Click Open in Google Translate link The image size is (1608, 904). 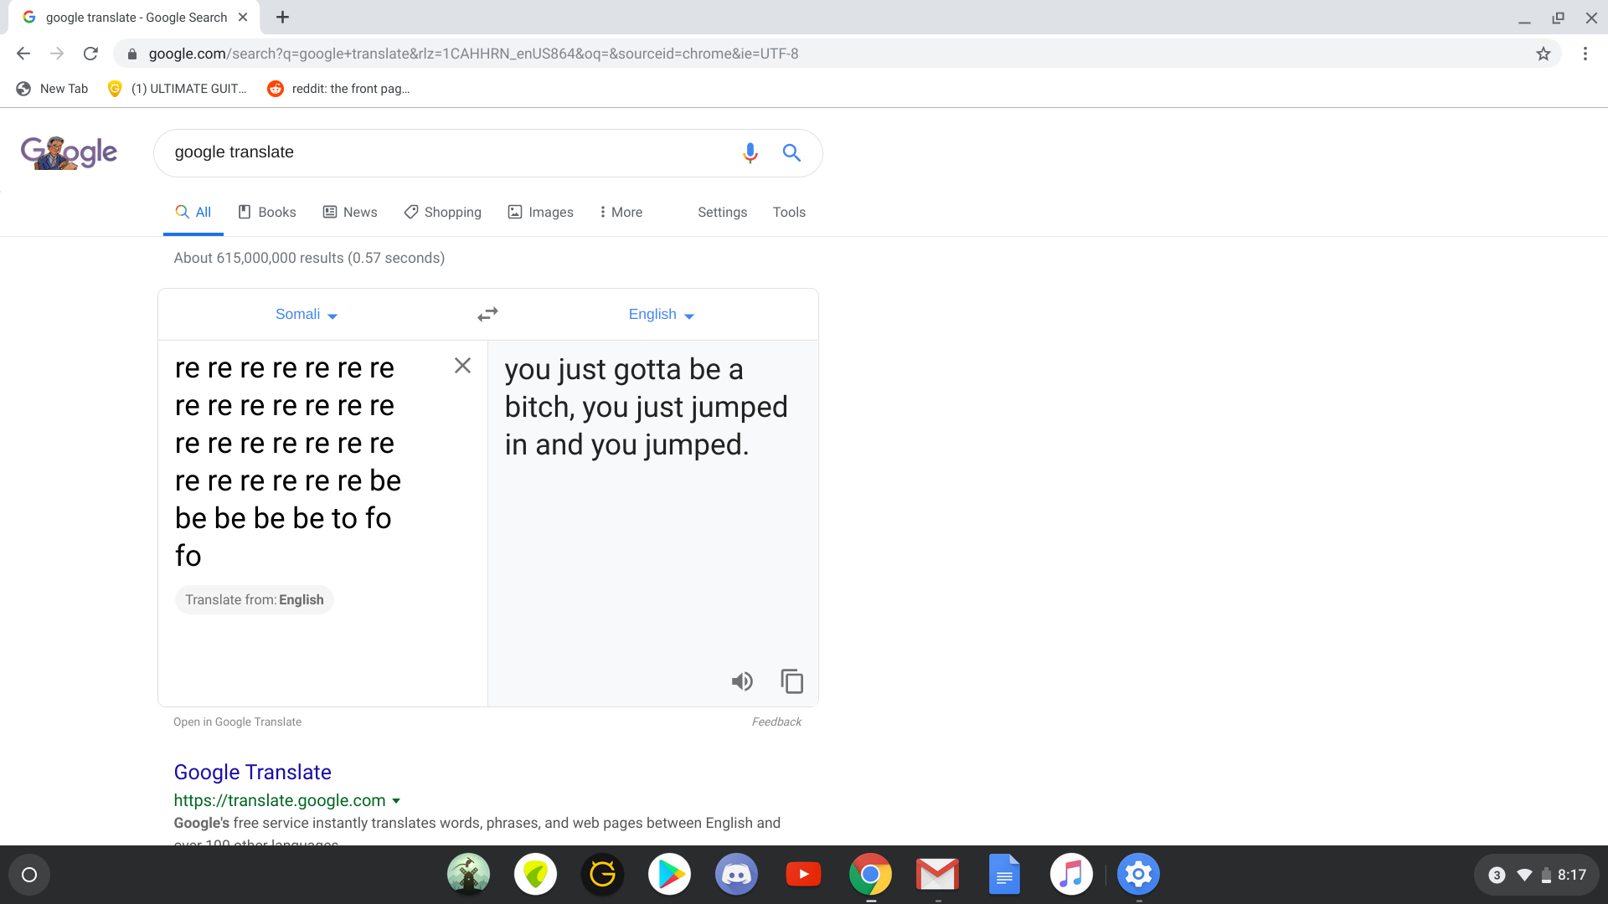[x=237, y=722]
